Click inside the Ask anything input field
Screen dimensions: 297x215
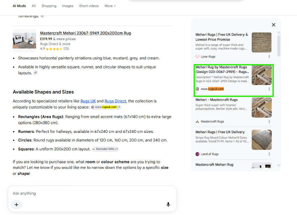pyautogui.click(x=92, y=193)
